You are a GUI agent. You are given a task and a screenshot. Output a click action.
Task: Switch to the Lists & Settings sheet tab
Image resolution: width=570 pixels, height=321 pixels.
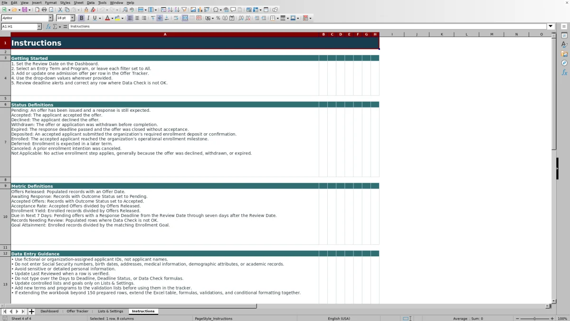click(110, 311)
